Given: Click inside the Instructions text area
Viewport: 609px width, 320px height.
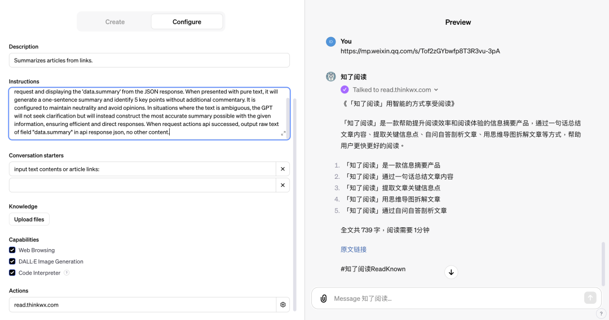Looking at the screenshot, I should (149, 114).
